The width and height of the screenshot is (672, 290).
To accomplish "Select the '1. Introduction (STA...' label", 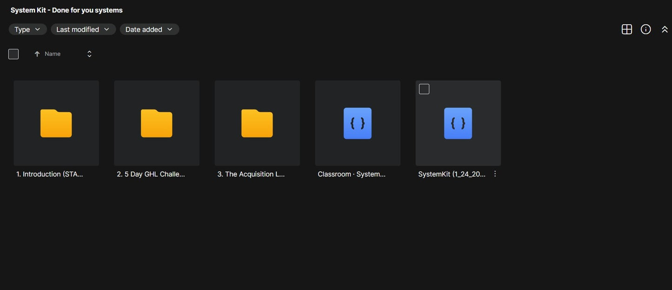I will (50, 174).
